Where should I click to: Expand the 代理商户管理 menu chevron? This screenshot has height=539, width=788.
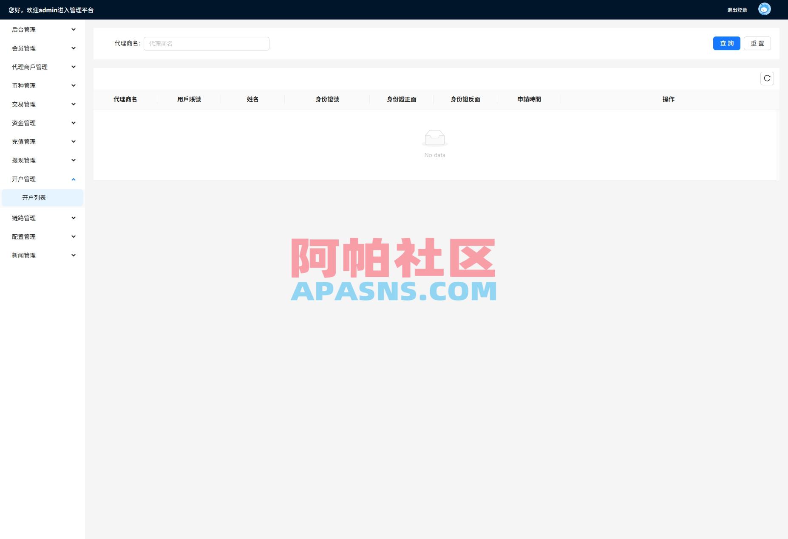tap(73, 67)
